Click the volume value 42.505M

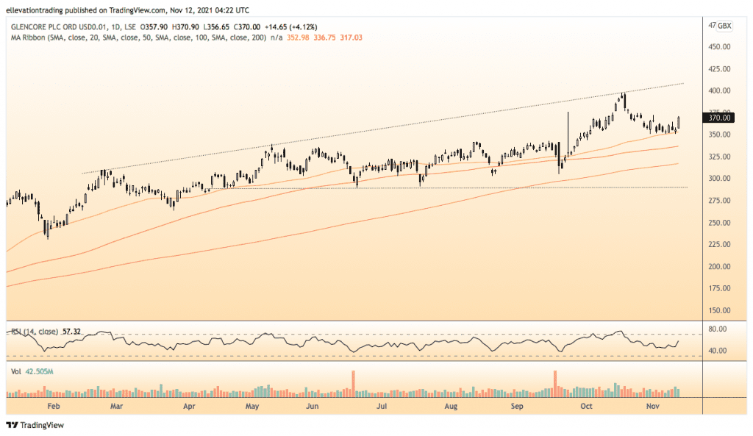[x=40, y=371]
